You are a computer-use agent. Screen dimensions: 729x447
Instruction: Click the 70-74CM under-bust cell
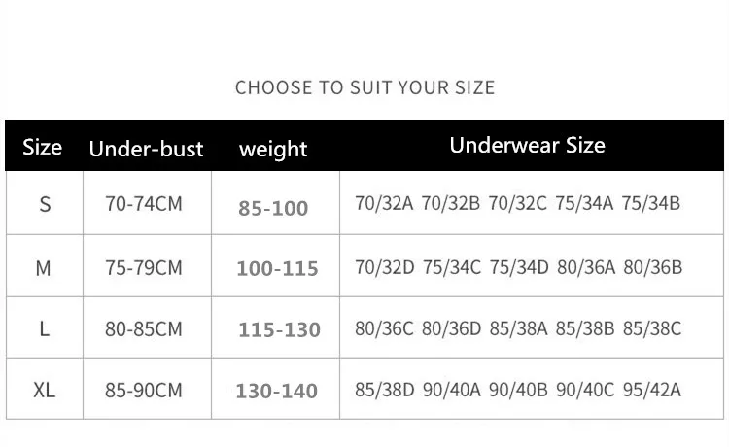point(144,204)
